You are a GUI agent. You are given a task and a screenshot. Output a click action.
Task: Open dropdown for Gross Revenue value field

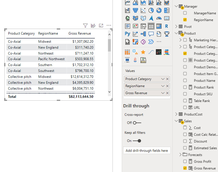163,93
